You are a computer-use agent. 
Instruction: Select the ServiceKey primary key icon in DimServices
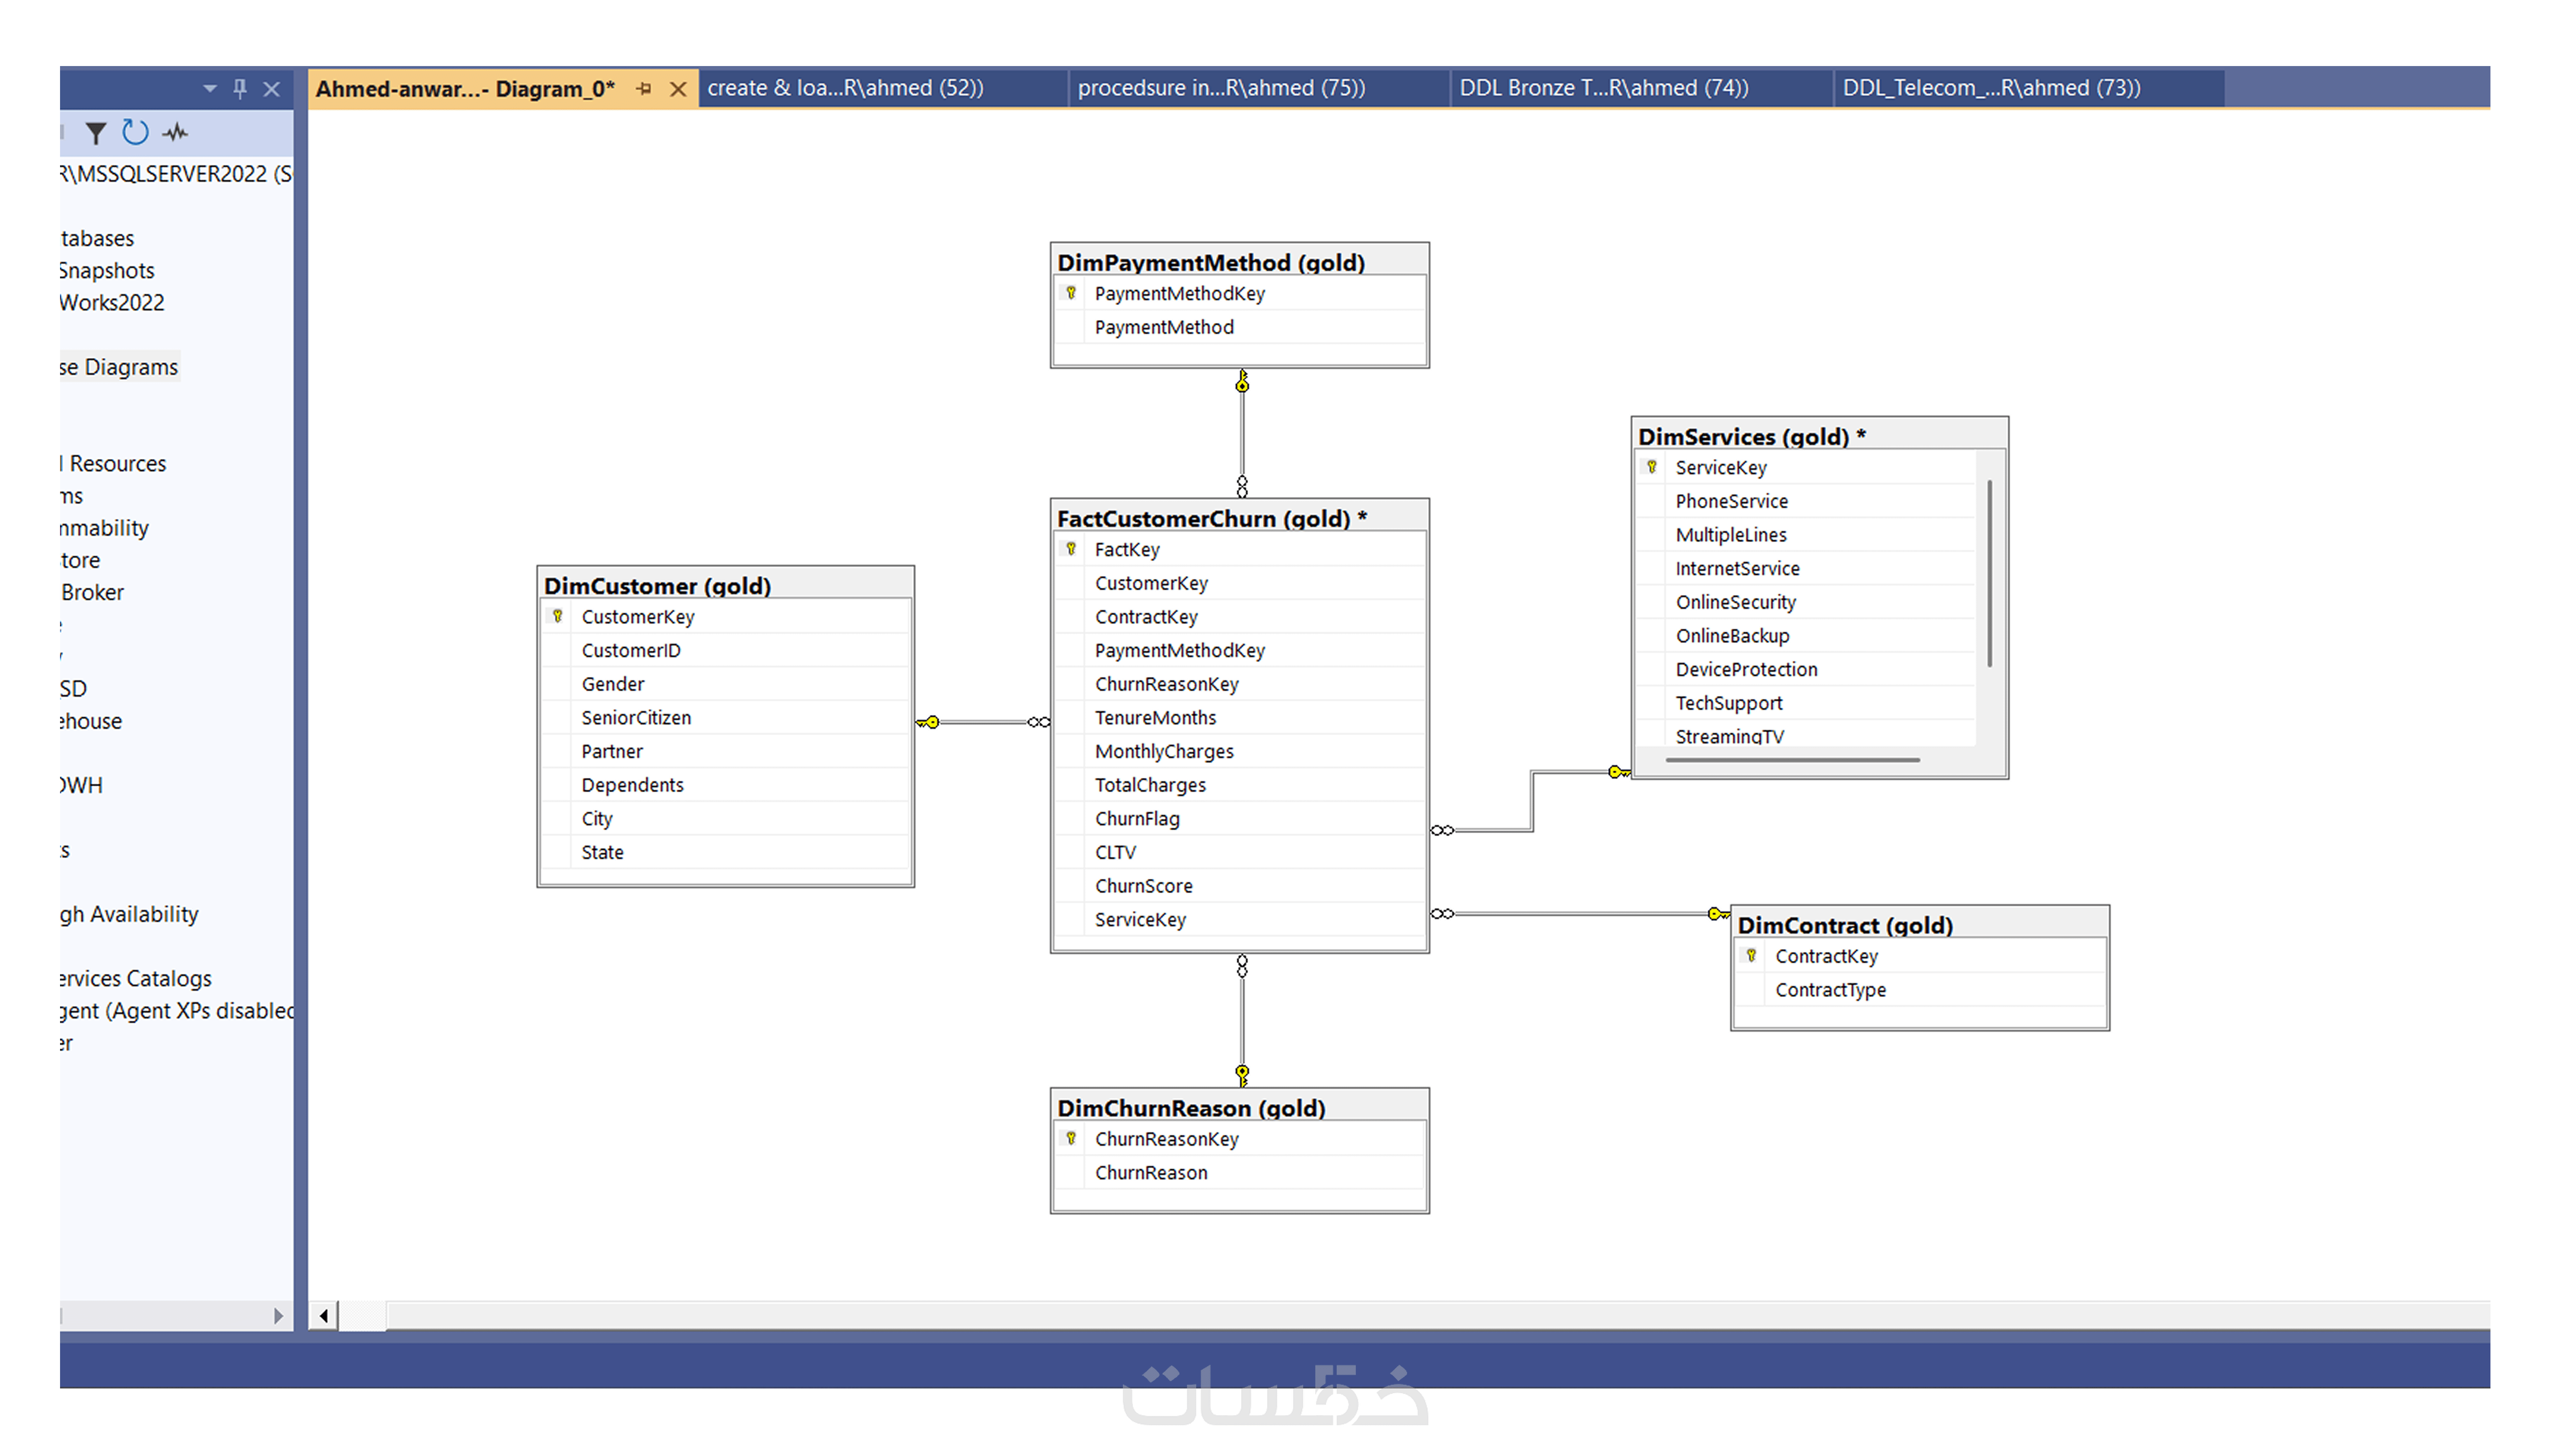[x=1652, y=467]
